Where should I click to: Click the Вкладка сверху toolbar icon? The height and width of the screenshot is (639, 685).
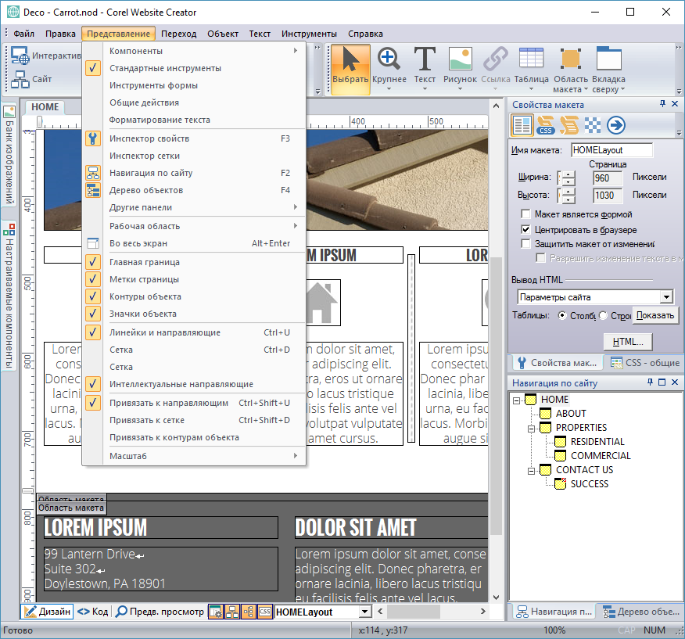click(608, 69)
